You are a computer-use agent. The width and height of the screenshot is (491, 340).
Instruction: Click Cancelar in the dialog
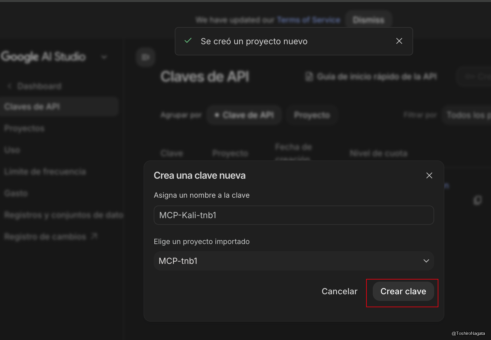(339, 291)
